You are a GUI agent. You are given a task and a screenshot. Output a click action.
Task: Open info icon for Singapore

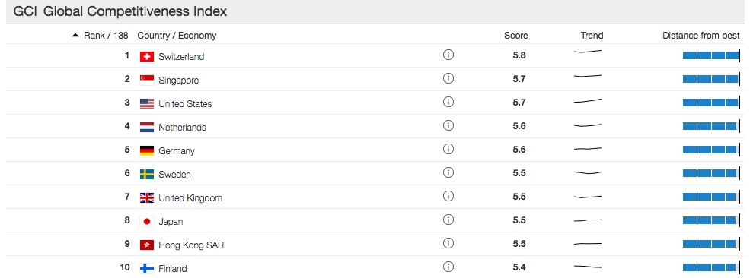tap(448, 78)
